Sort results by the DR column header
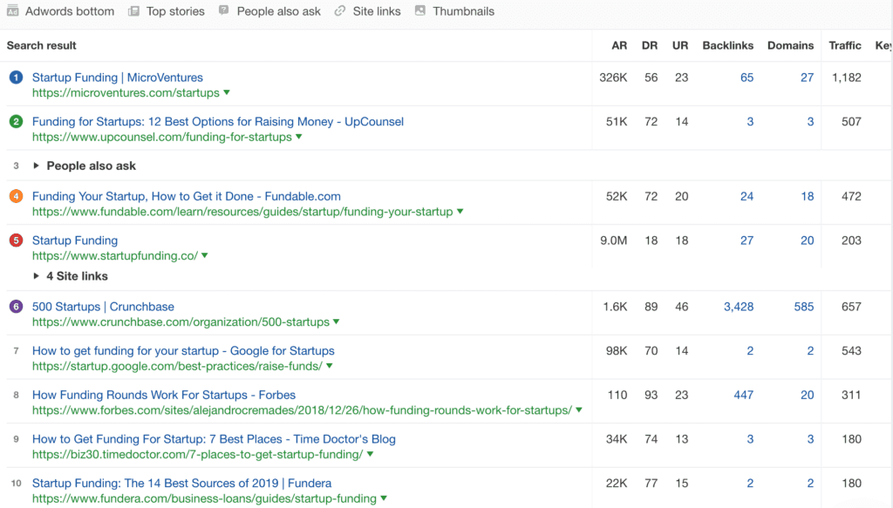The image size is (893, 508). 650,45
